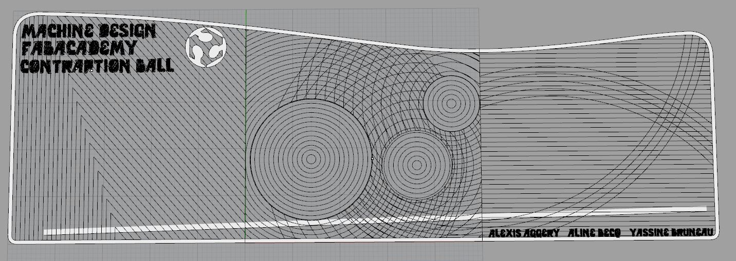Click center of the largest concentric circle
736x261 pixels.
click(311, 159)
